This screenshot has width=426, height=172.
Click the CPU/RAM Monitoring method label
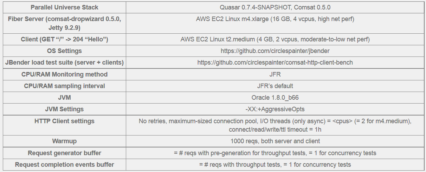click(x=64, y=74)
